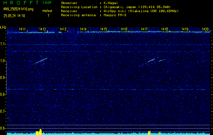Click the Chigasaki, Japan location text
Viewport: 213px width, 135px height.
[x=137, y=7]
